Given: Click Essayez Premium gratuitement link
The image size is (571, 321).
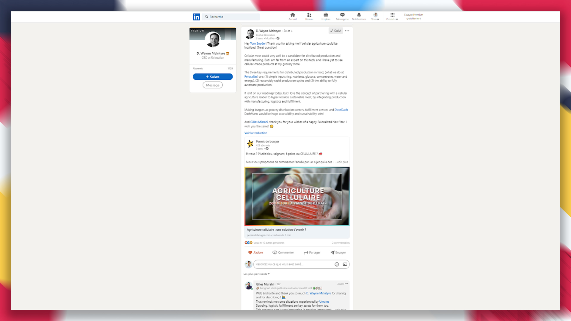Looking at the screenshot, I should [414, 17].
